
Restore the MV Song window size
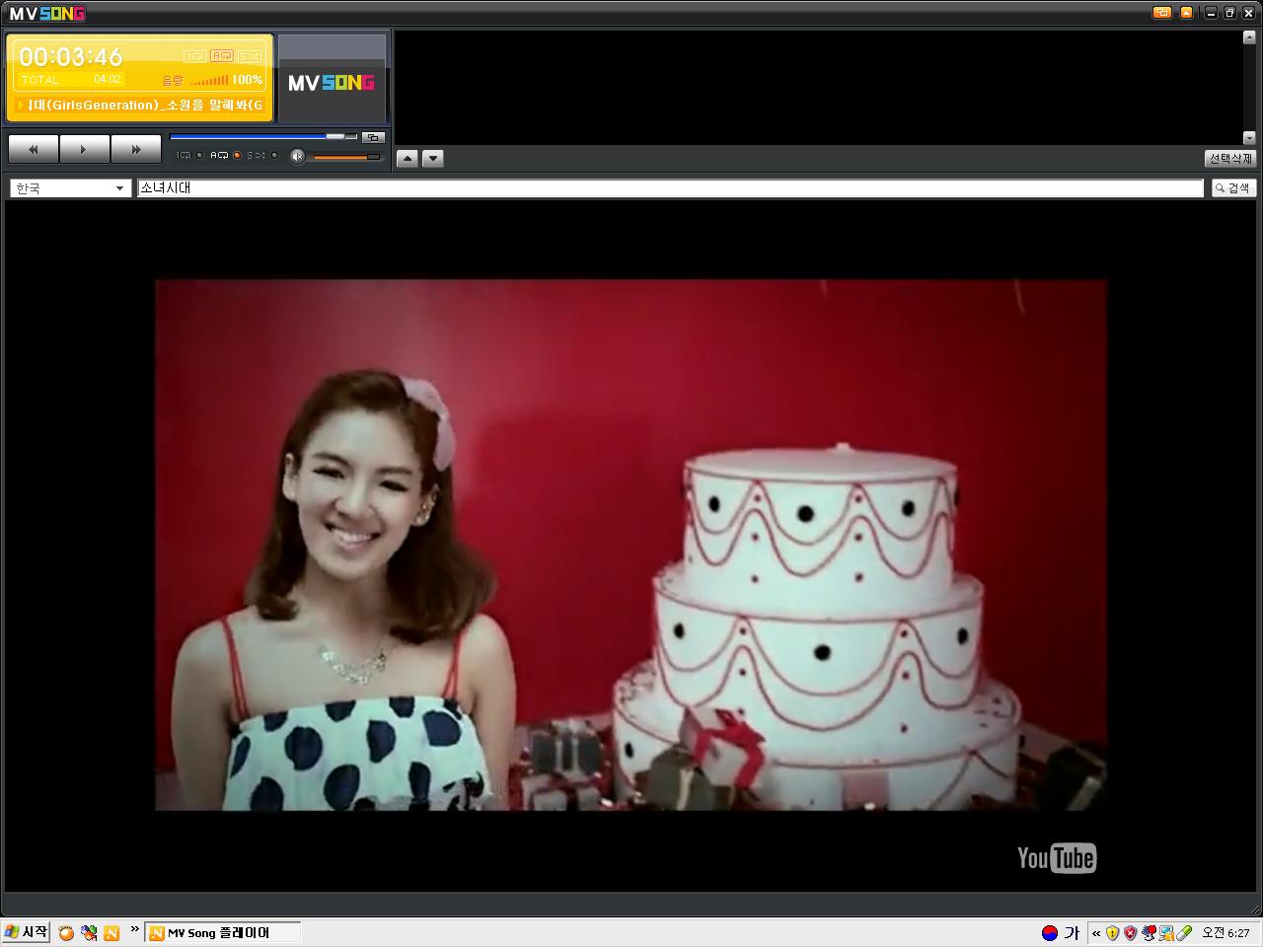[x=1229, y=13]
